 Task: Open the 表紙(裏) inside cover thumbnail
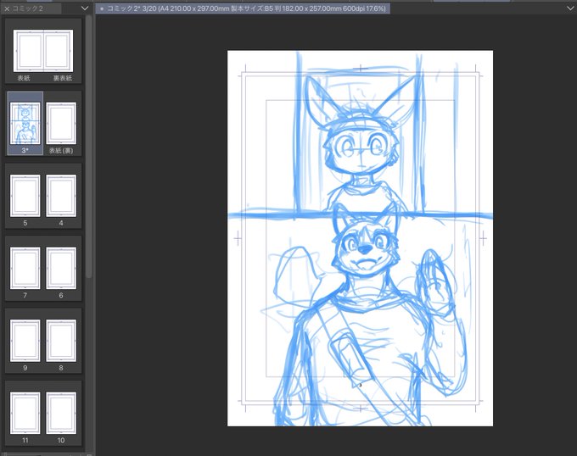(x=61, y=123)
